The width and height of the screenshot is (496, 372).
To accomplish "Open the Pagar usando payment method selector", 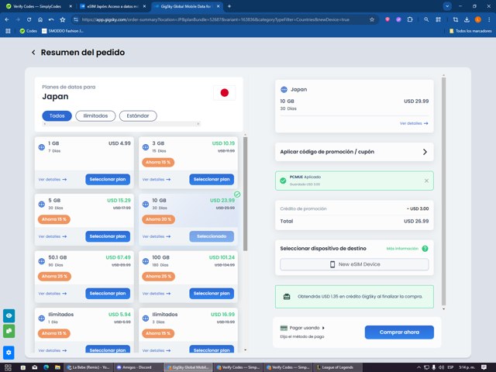I will coord(302,328).
